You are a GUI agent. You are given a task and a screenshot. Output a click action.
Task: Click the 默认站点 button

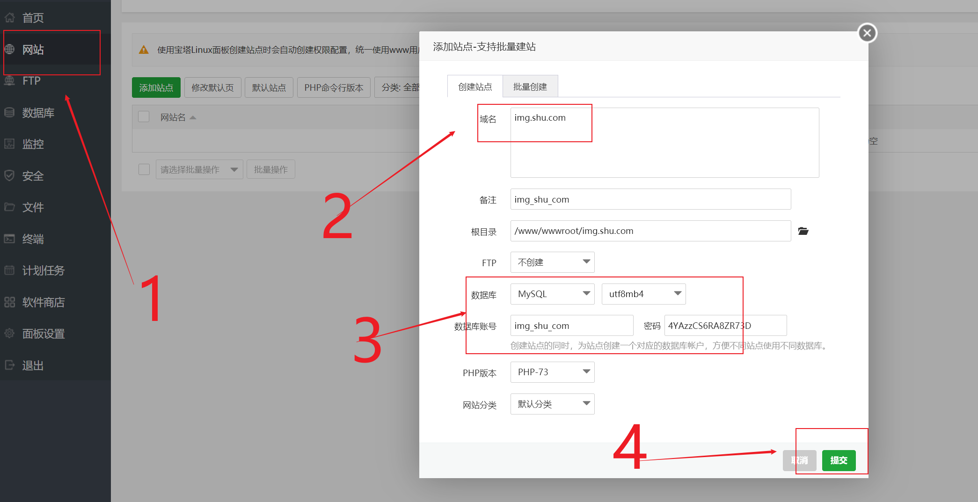click(x=269, y=87)
